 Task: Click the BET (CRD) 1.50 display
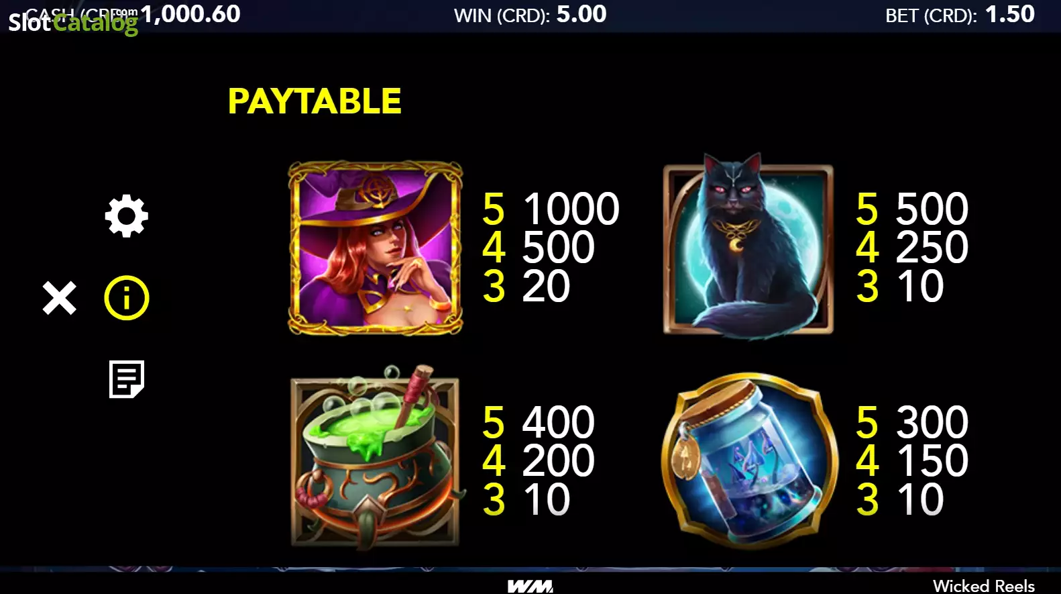(960, 14)
